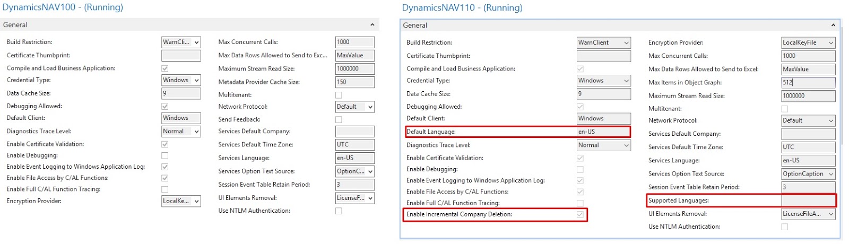Click Max Data Rows MaxValue field in DynamicsNAV110
The width and height of the screenshot is (849, 244).
(x=808, y=69)
